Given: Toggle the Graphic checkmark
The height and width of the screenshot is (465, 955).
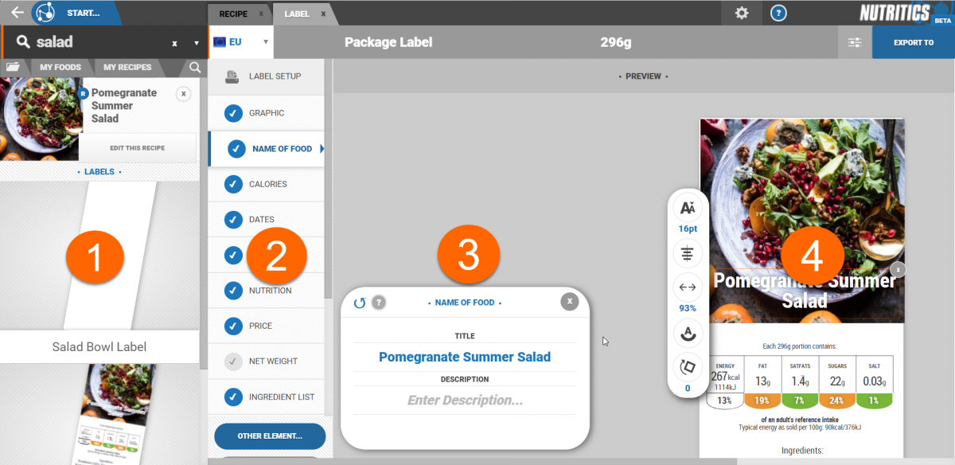Looking at the screenshot, I should coord(233,113).
